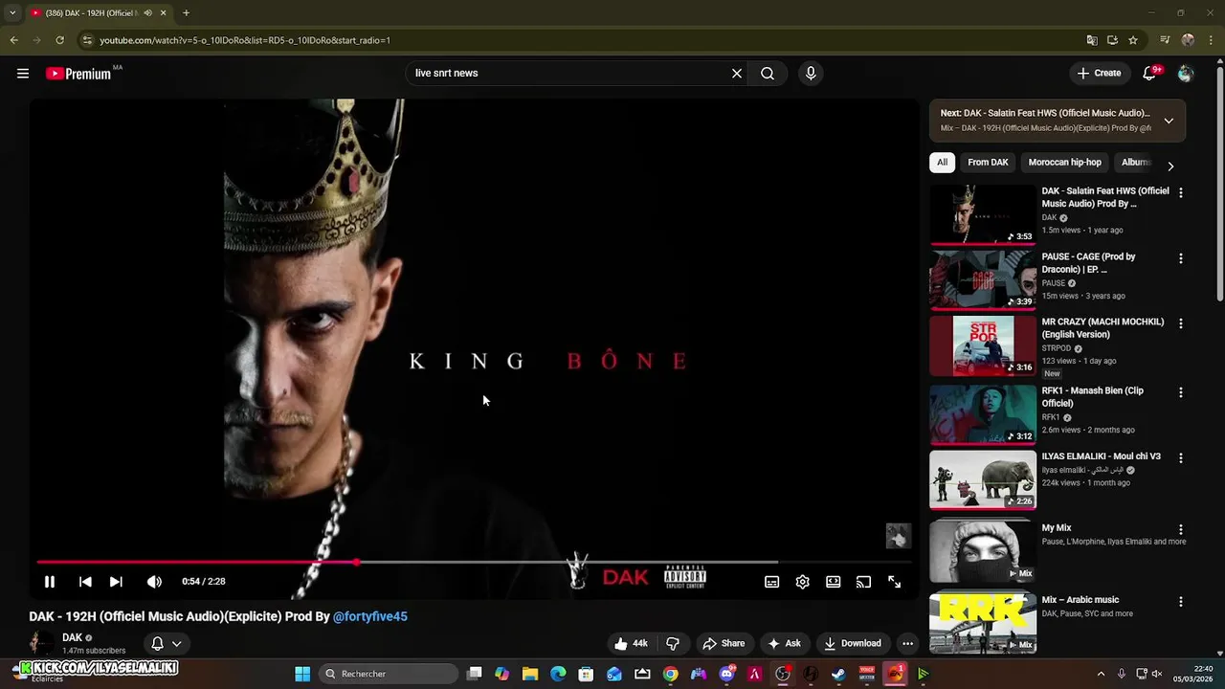This screenshot has height=689, width=1225.
Task: Dislike this video
Action: (x=673, y=643)
